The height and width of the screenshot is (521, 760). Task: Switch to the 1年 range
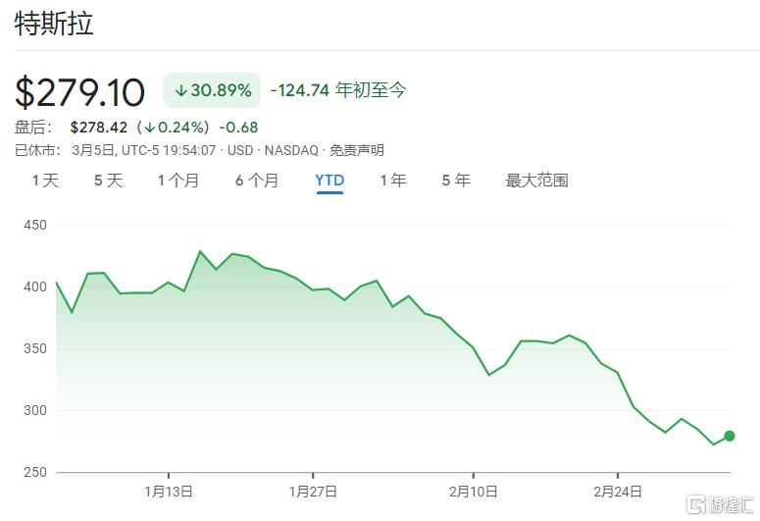pyautogui.click(x=393, y=181)
